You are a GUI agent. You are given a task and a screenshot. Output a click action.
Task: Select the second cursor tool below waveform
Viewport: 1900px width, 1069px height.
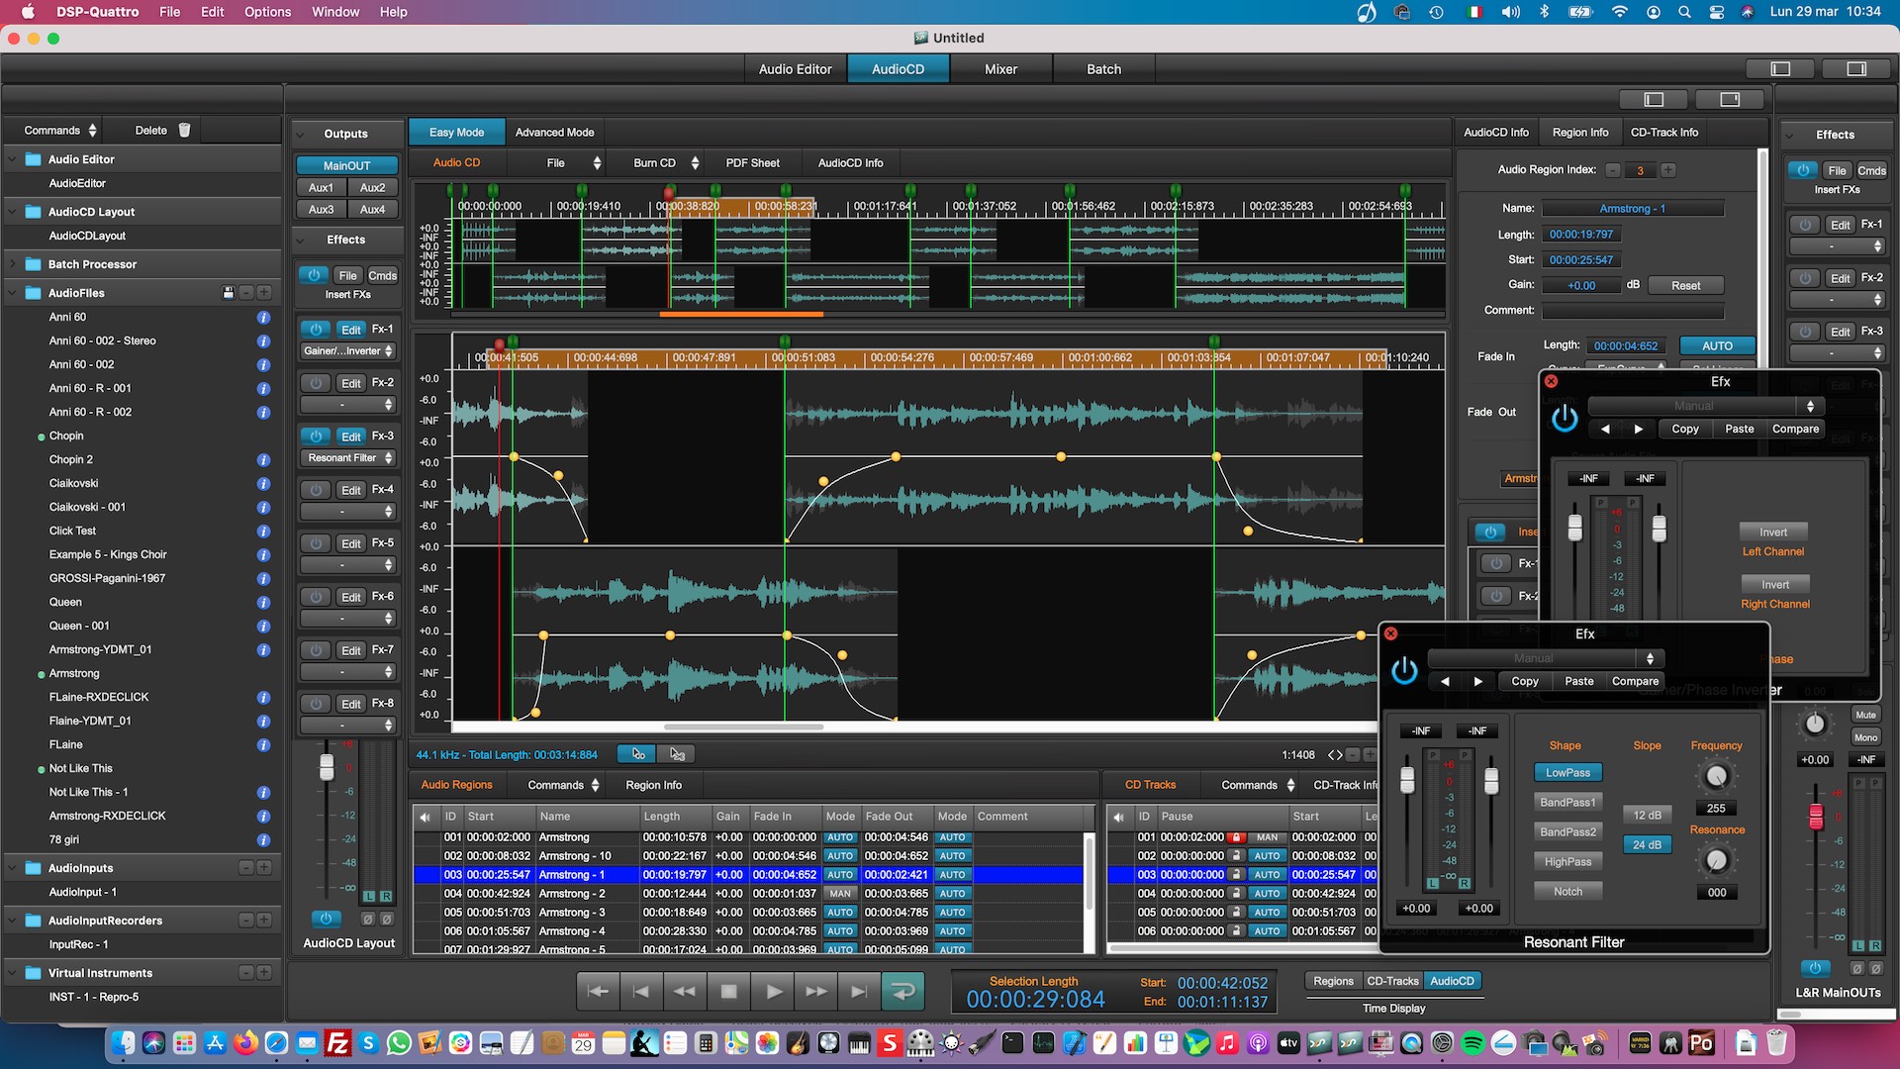click(x=677, y=754)
